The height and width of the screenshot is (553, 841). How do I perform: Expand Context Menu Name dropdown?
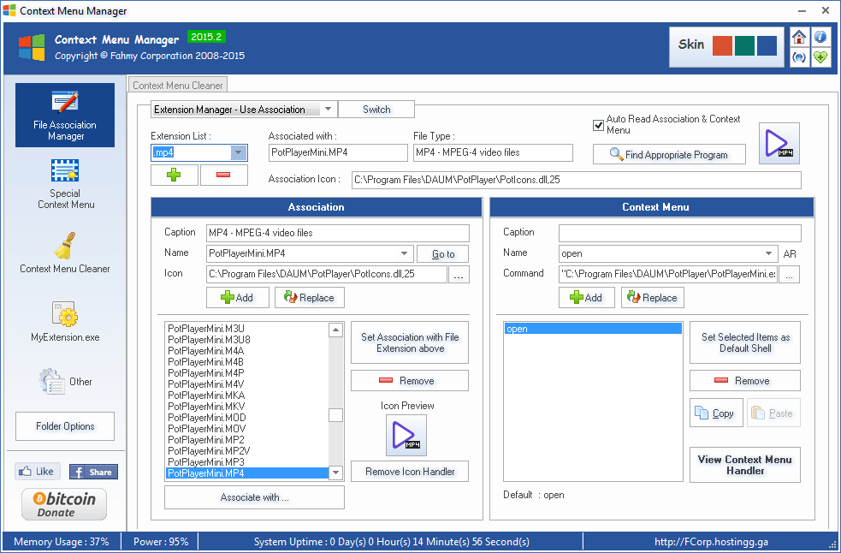pos(768,253)
